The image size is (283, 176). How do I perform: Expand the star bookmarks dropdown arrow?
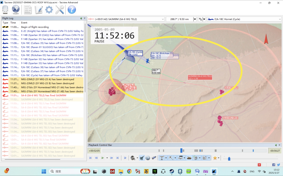coord(218,158)
